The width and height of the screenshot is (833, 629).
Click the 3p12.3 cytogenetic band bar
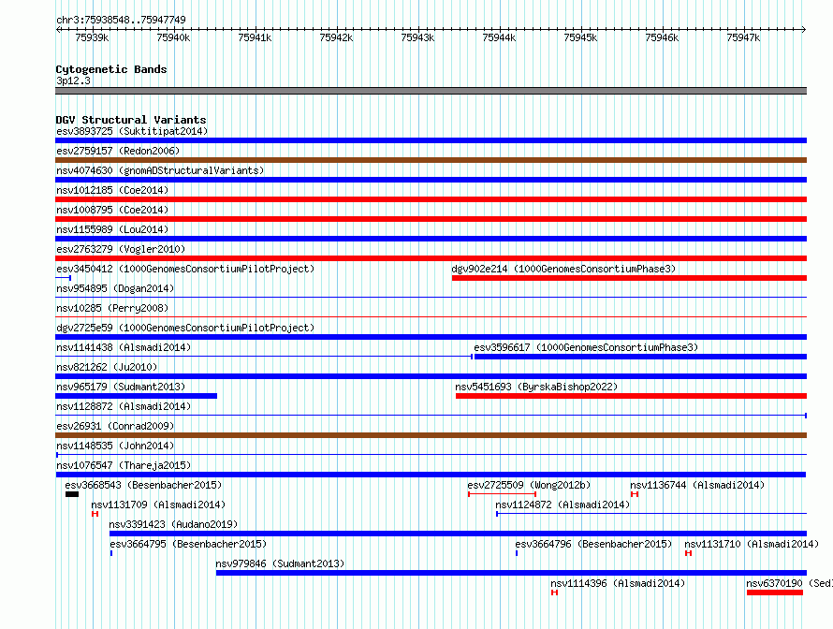click(x=431, y=91)
